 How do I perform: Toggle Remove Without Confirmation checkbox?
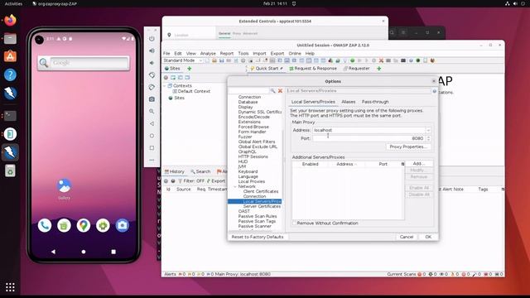pyautogui.click(x=295, y=223)
